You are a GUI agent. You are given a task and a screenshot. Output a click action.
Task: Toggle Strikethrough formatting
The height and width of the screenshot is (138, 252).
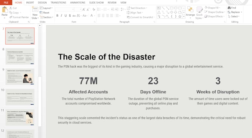coord(74,16)
